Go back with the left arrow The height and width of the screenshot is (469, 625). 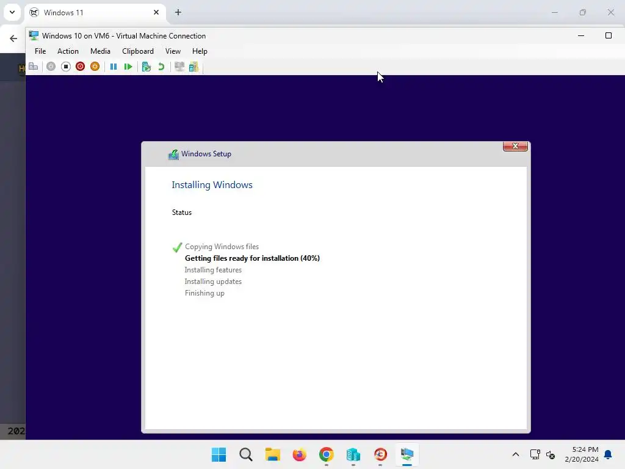13,38
